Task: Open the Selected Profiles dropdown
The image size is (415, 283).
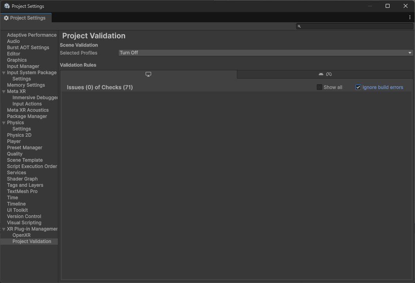Action: [266, 53]
